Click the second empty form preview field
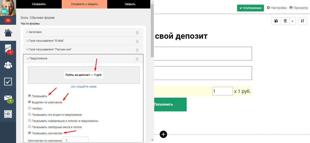The width and height of the screenshot is (310, 143). (203, 73)
